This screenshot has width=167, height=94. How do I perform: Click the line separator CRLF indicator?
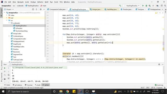pos(148,88)
